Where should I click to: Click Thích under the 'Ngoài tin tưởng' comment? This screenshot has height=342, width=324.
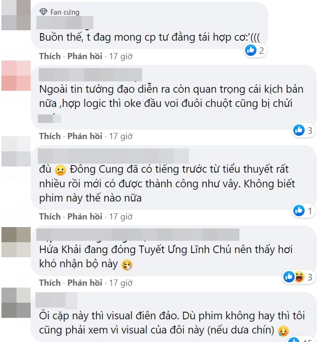click(x=50, y=136)
